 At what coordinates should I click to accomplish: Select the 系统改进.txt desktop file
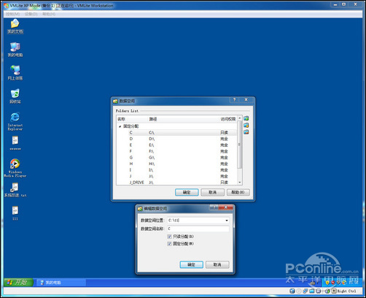pos(15,190)
